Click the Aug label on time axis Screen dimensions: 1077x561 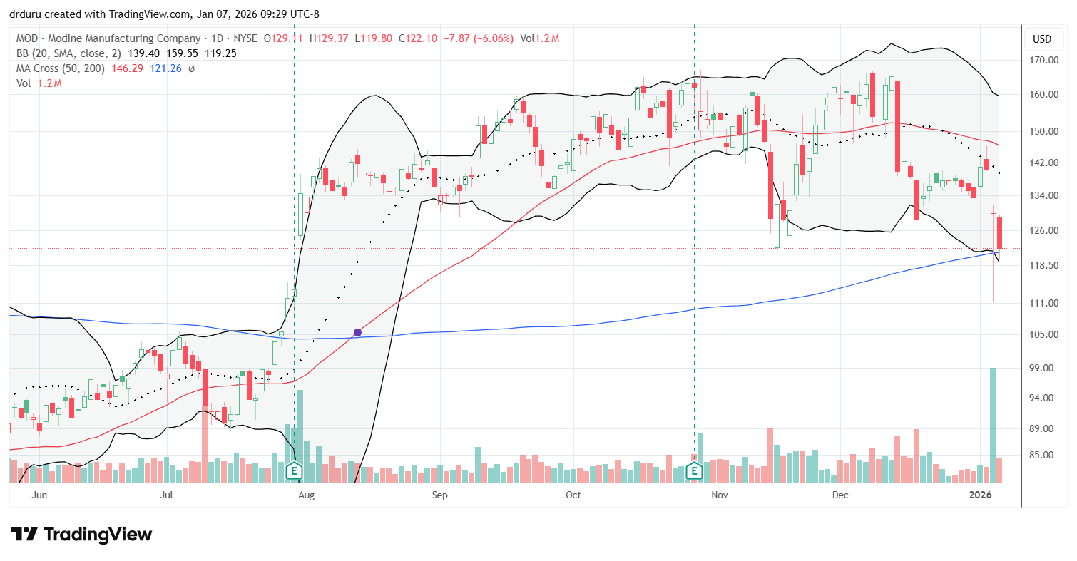(x=306, y=495)
